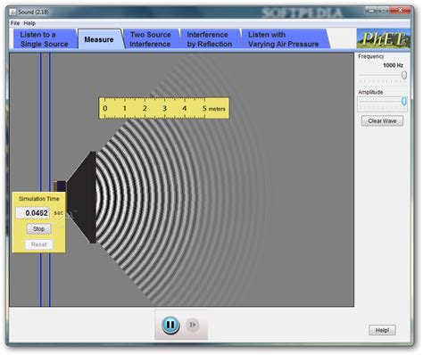Click the yellow meter ruler
The width and height of the screenshot is (423, 355).
[x=164, y=108]
